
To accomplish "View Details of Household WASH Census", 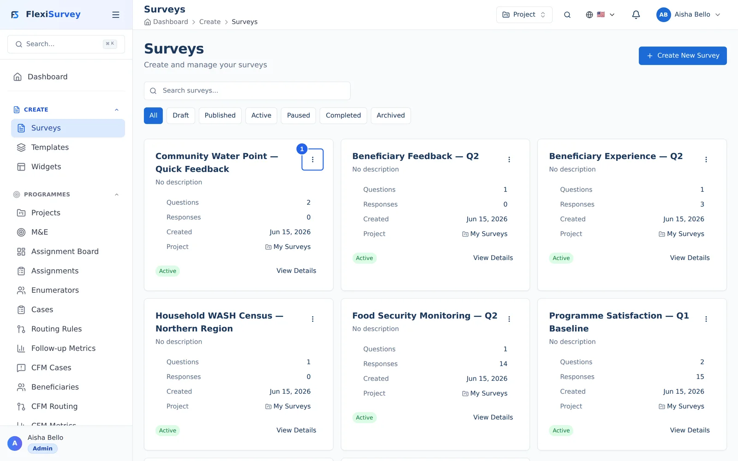I will 296,431.
